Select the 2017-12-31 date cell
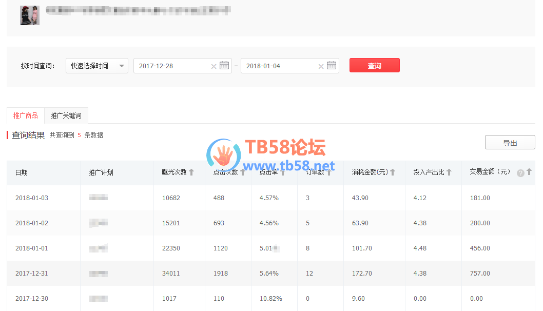Screen dimensions: 543x311 coord(32,273)
